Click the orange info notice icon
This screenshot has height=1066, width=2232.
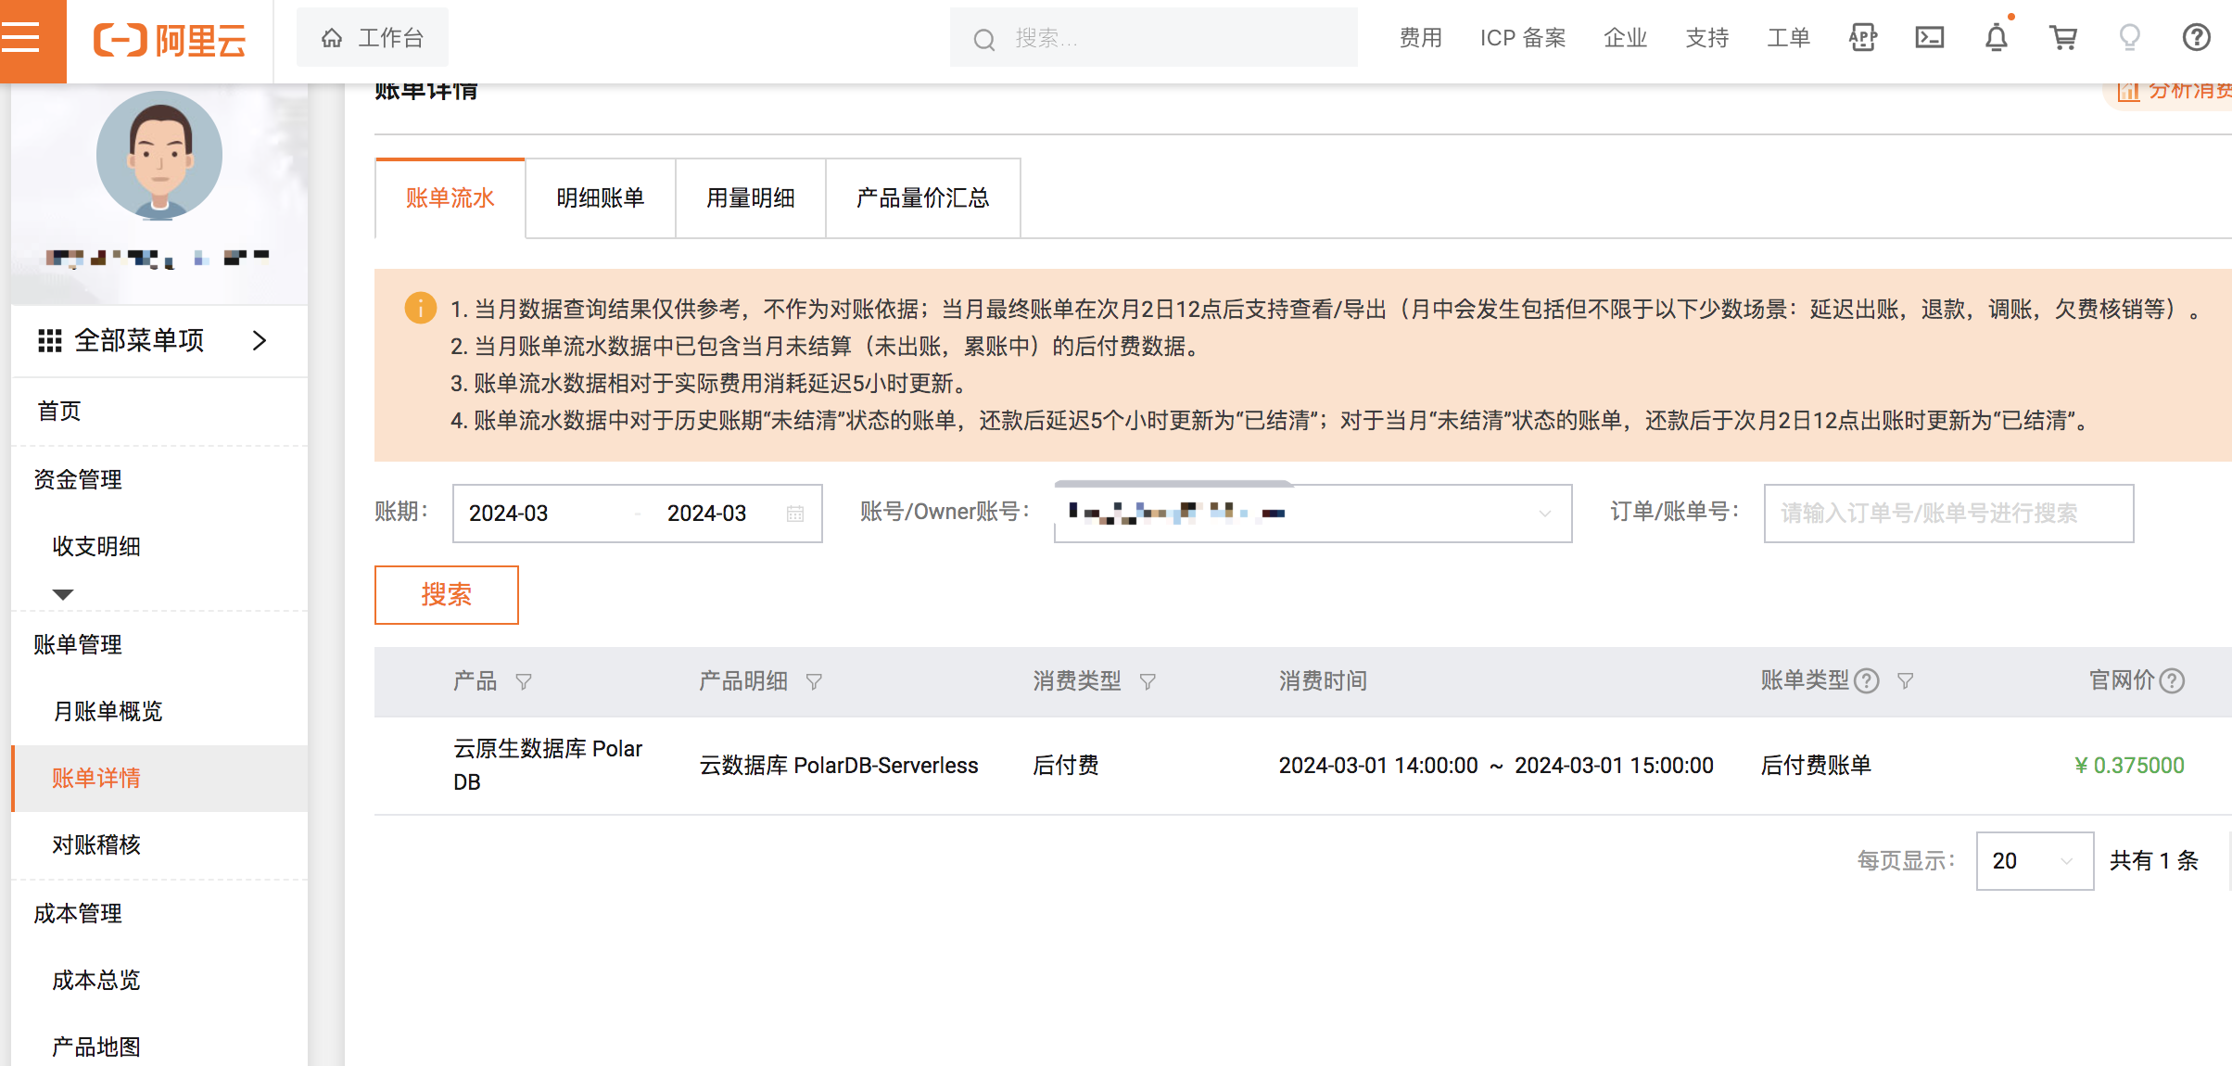421,308
